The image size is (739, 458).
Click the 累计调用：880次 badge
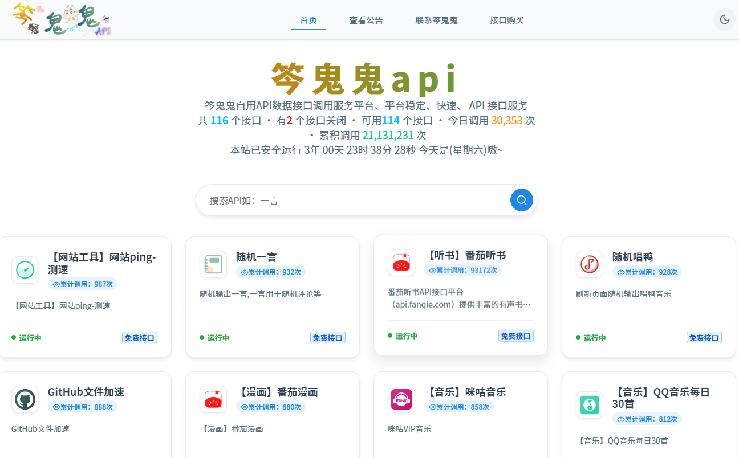(271, 407)
